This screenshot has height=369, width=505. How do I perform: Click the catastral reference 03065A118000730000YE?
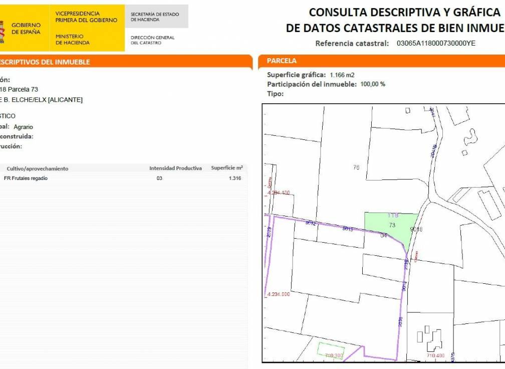coord(436,43)
